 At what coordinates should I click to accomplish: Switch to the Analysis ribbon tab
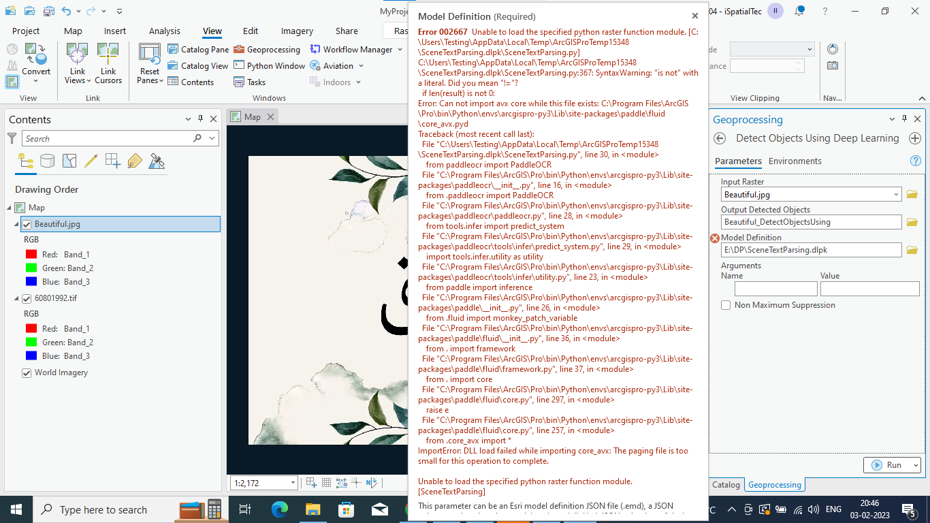165,31
